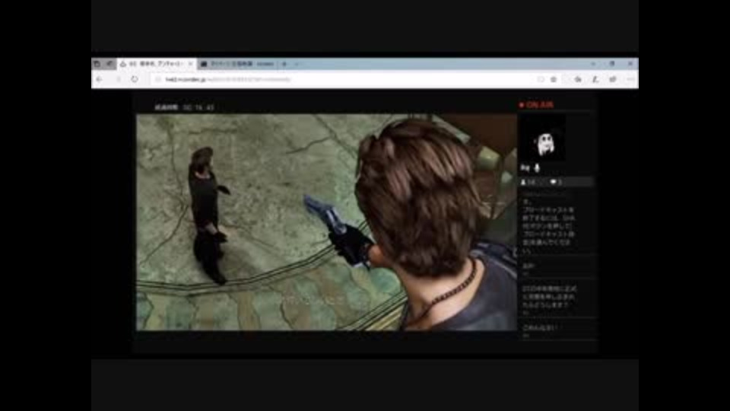
Task: Maximize or restore the browser window
Action: 611,64
